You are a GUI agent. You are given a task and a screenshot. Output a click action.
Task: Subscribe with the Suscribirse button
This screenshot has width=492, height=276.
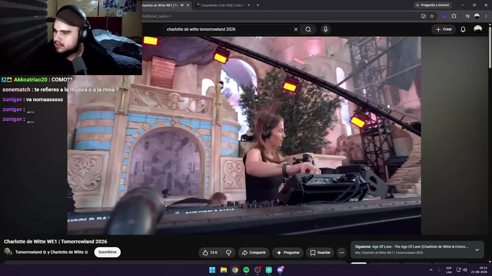[x=108, y=252]
